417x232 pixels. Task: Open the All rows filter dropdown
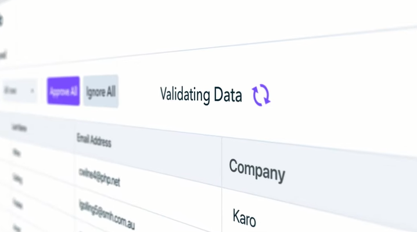pos(19,91)
